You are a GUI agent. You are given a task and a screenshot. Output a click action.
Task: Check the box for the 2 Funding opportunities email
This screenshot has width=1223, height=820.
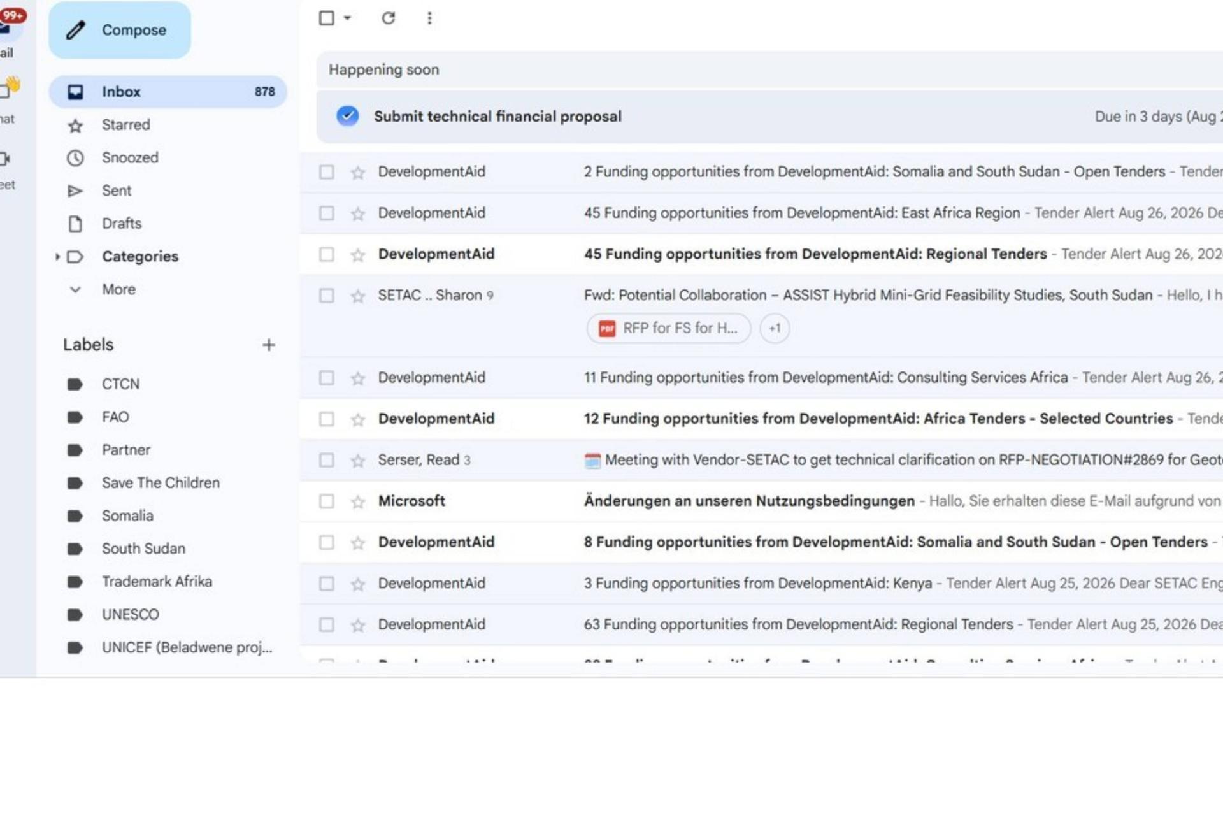pos(327,172)
